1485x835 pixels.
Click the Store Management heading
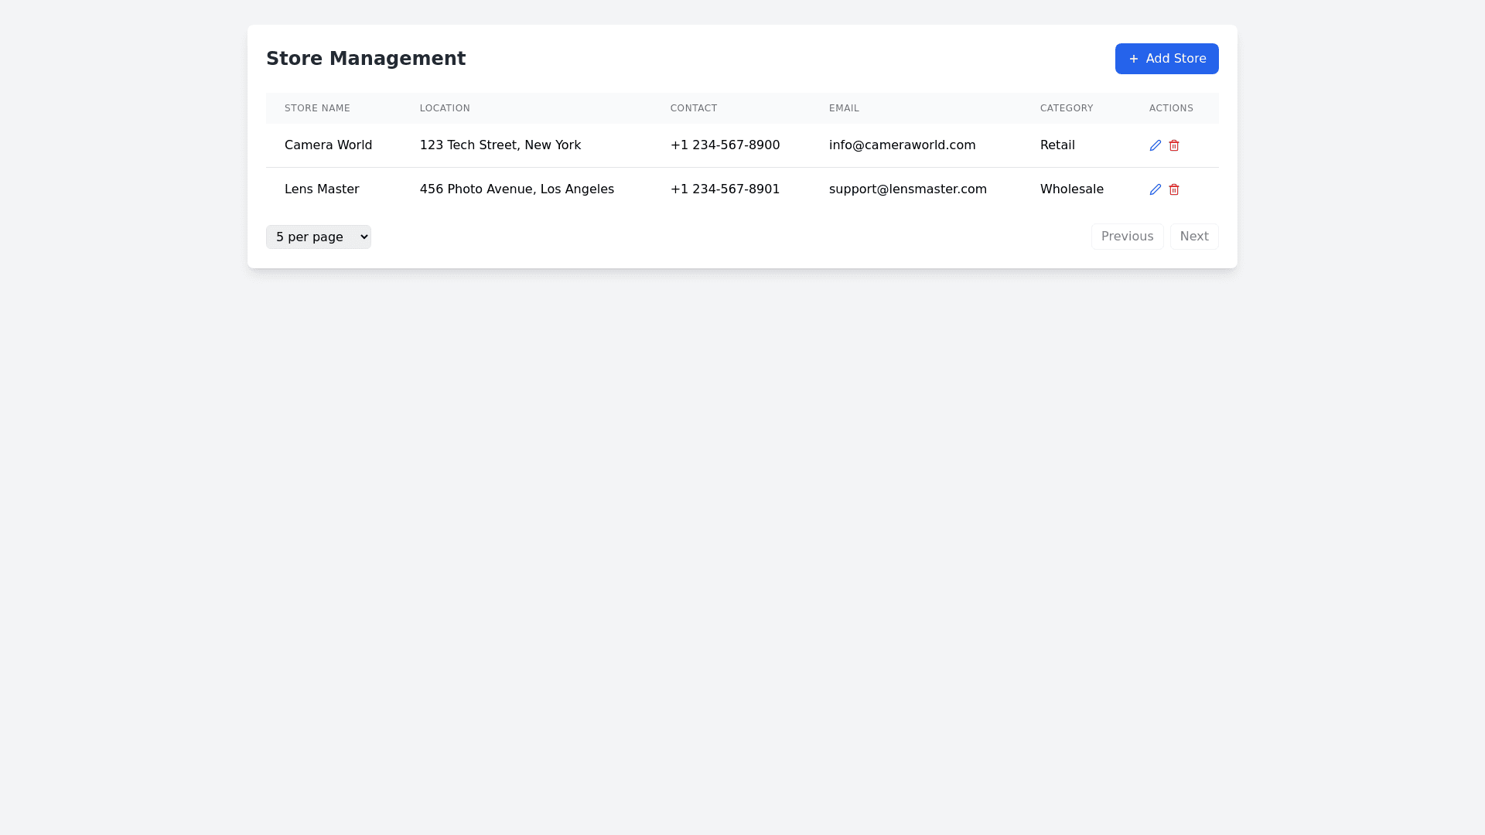(x=365, y=59)
